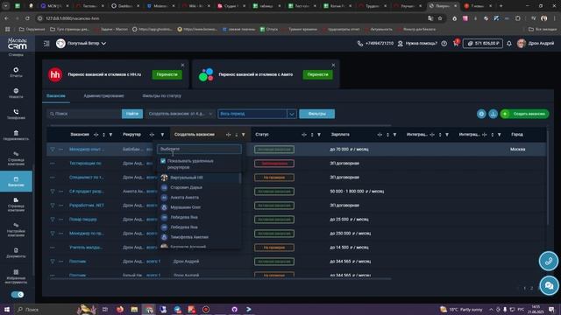
Task: Click funnel icon in Вакансия column header
Action: tap(110, 135)
